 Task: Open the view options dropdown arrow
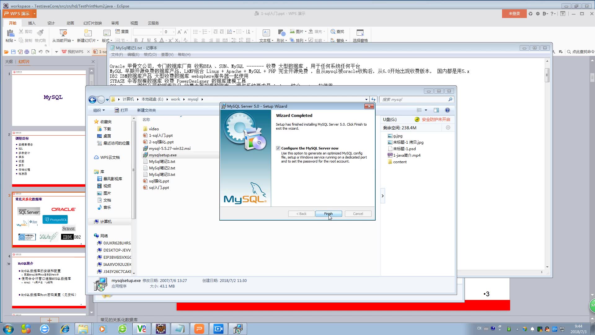point(426,110)
